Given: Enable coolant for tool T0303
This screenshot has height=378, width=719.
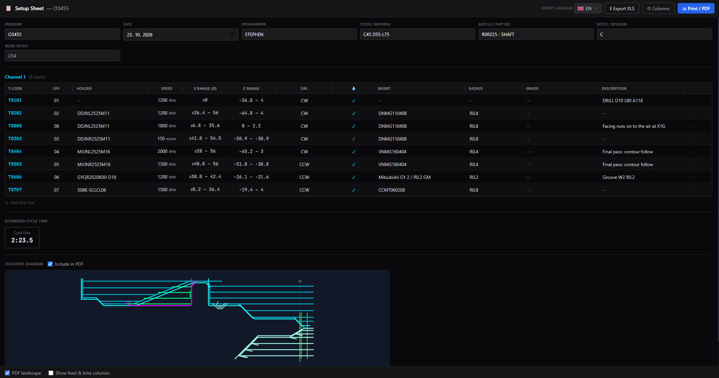Looking at the screenshot, I should [x=354, y=139].
